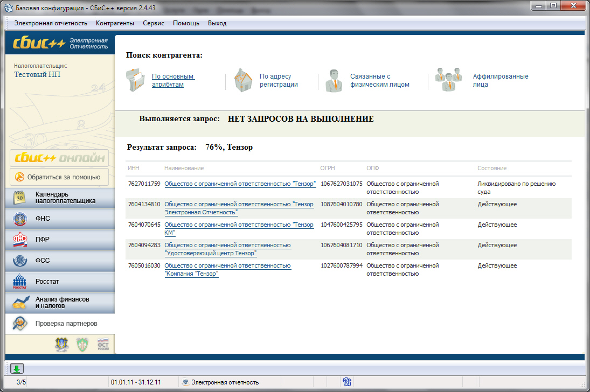
Task: Click the СБиС++ онлайн button
Action: click(59, 158)
